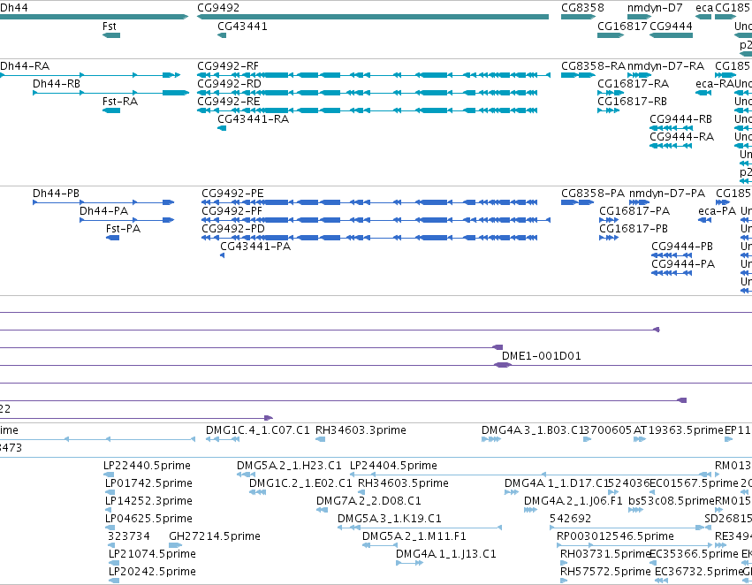Viewport: 752px width, 585px height.
Task: Select EST label 'DMG4A.1_1.J13.C1'
Action: click(446, 554)
